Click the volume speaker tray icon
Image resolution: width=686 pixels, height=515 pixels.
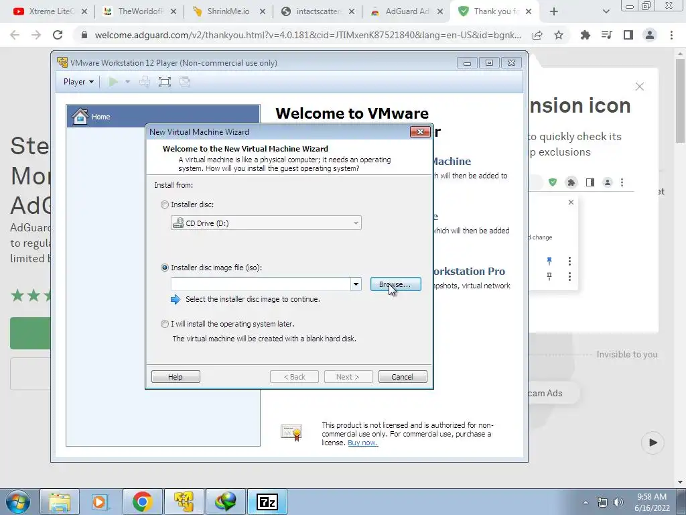point(618,502)
